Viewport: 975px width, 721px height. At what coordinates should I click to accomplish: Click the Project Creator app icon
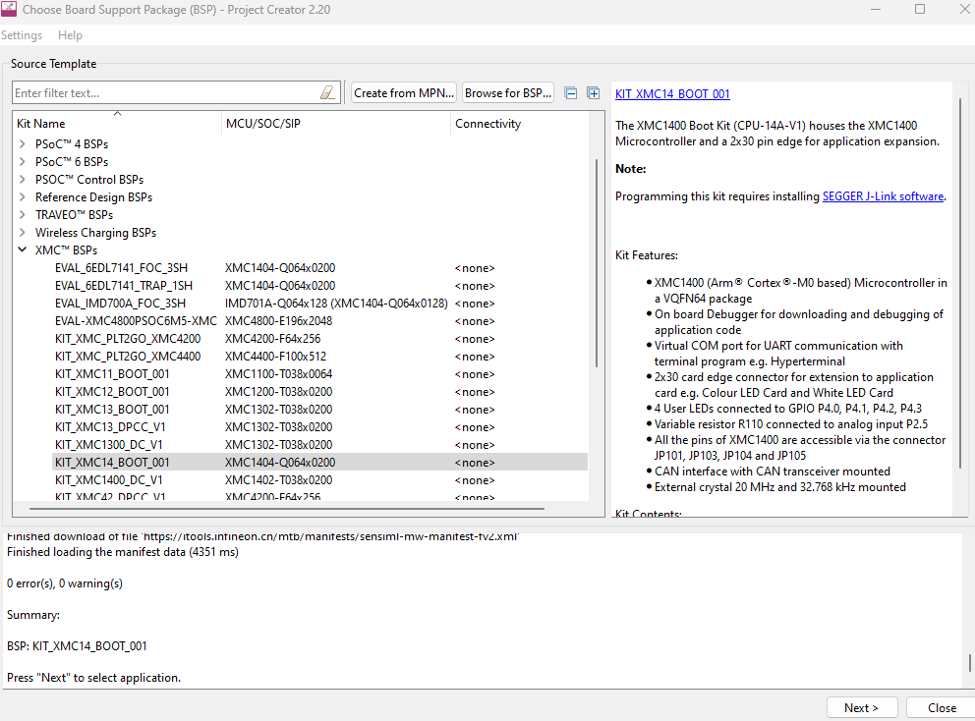coord(9,9)
